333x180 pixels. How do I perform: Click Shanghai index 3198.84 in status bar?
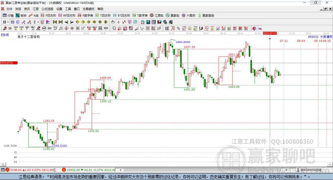click(16, 170)
